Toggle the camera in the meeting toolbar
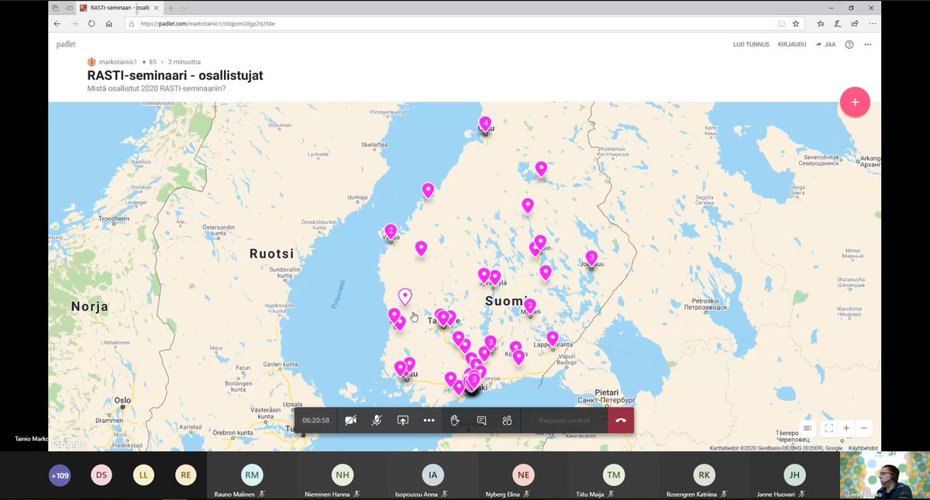 350,420
